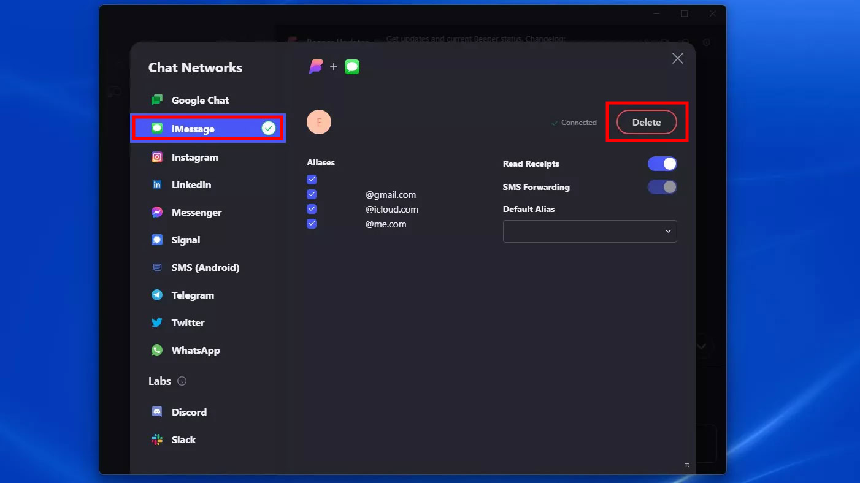This screenshot has width=860, height=483.
Task: Click the Discord logo icon
Action: pyautogui.click(x=157, y=412)
